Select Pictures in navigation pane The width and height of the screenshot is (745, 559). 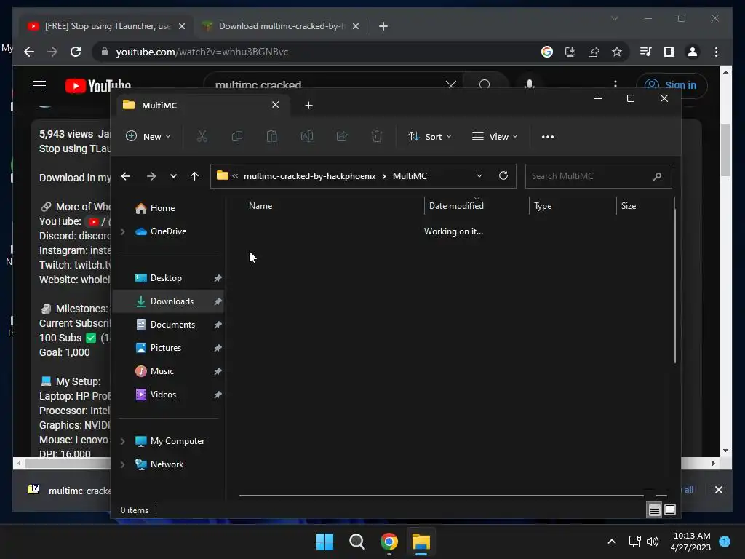(168, 348)
